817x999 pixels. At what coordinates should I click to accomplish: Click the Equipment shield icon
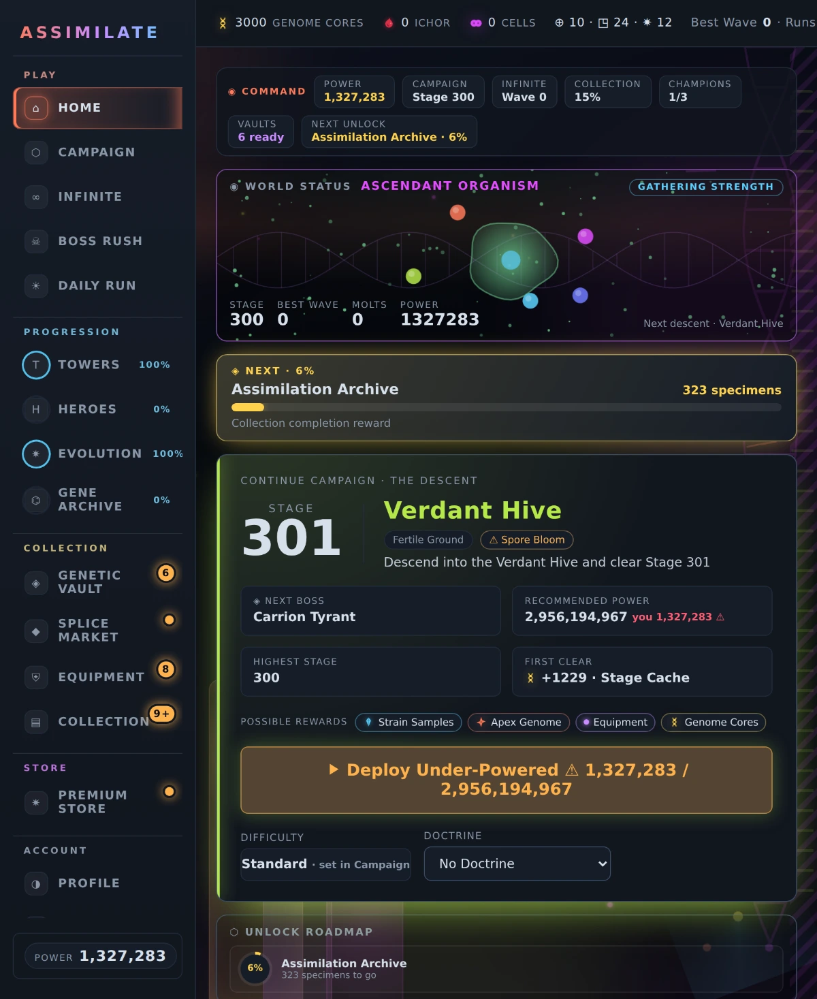click(x=36, y=677)
